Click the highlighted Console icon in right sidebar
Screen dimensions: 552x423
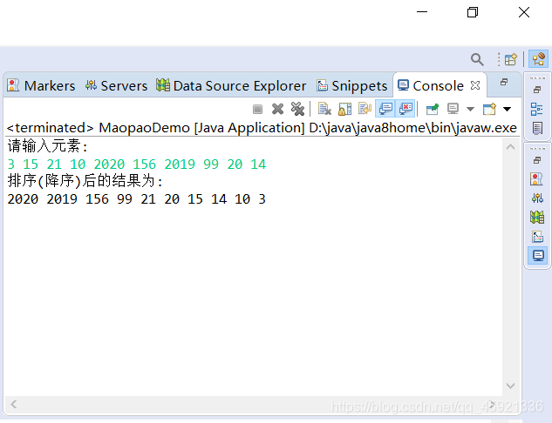(538, 255)
